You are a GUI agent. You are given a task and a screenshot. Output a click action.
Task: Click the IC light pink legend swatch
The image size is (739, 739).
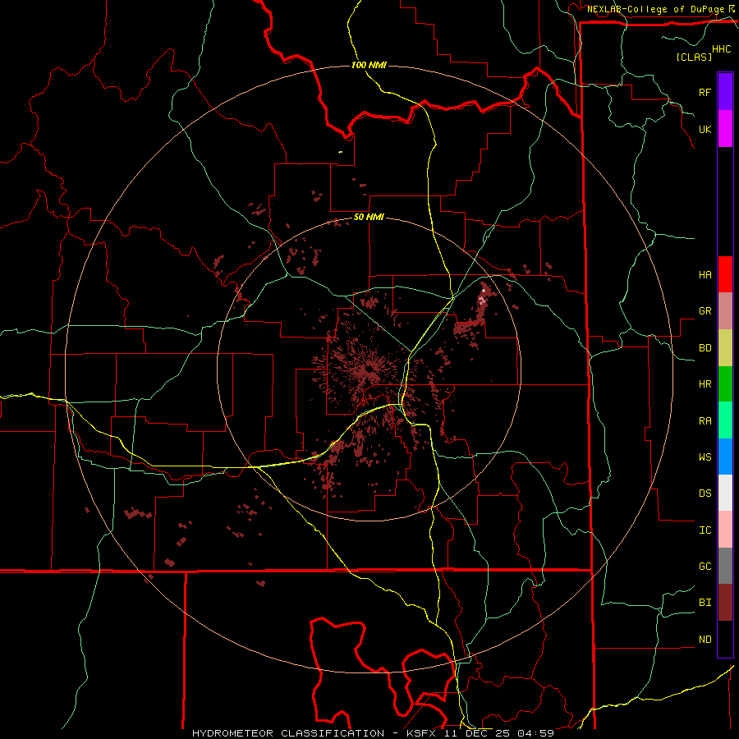click(725, 530)
